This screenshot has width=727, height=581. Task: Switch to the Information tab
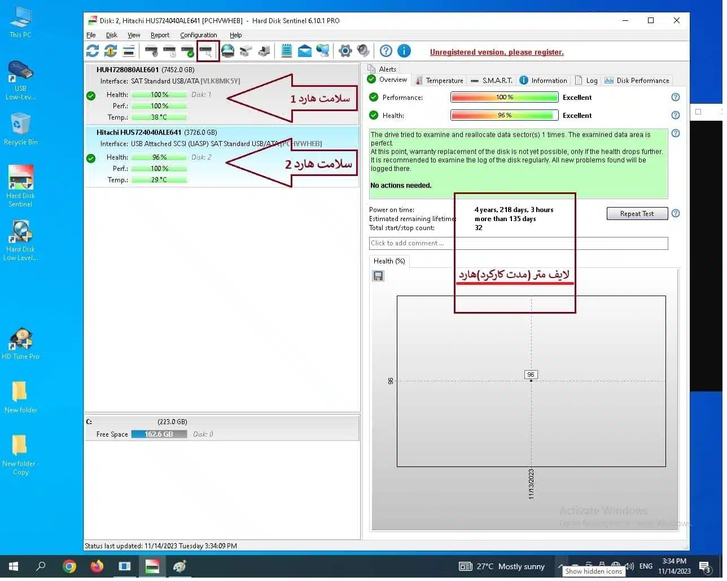[x=543, y=81]
